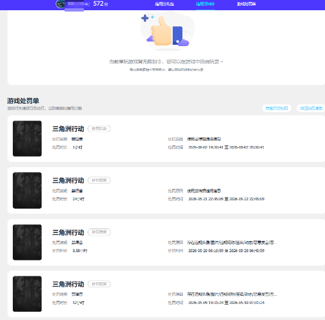Click the 存在异常处罚 button
The image size is (325, 320).
click(x=276, y=108)
